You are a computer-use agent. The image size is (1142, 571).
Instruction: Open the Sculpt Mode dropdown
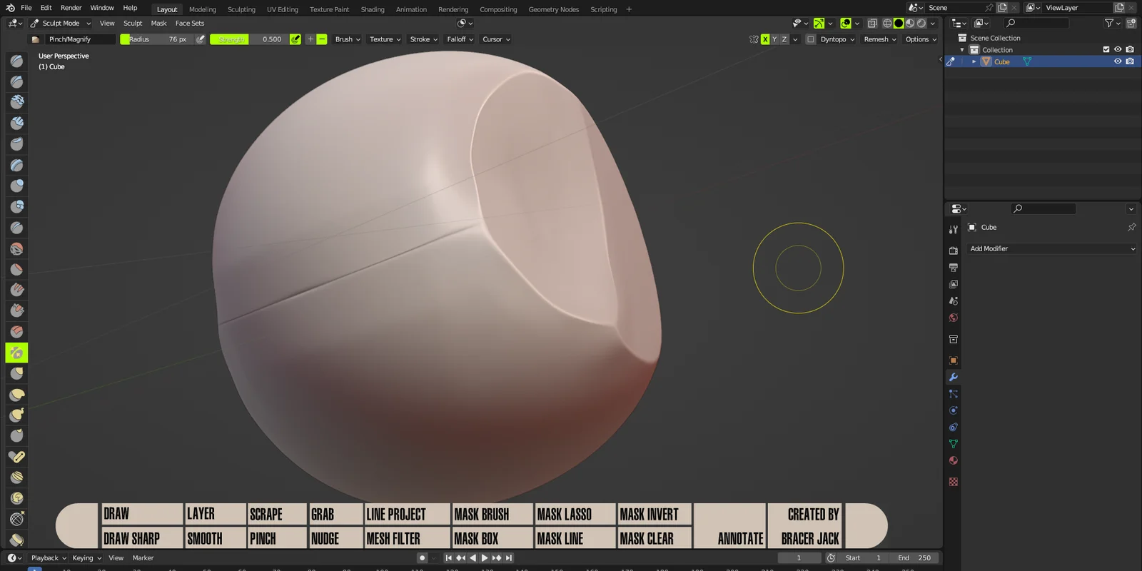61,23
